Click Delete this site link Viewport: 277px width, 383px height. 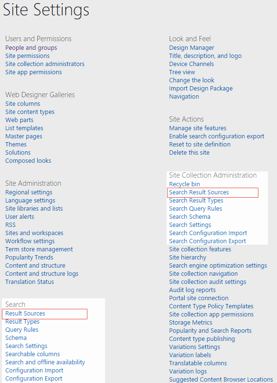point(189,152)
